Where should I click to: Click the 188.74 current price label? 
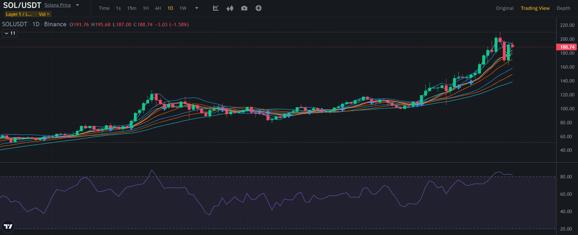pos(567,47)
